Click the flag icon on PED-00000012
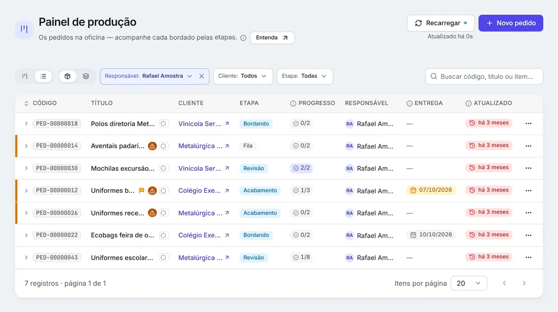This screenshot has width=558, height=312. coord(142,191)
